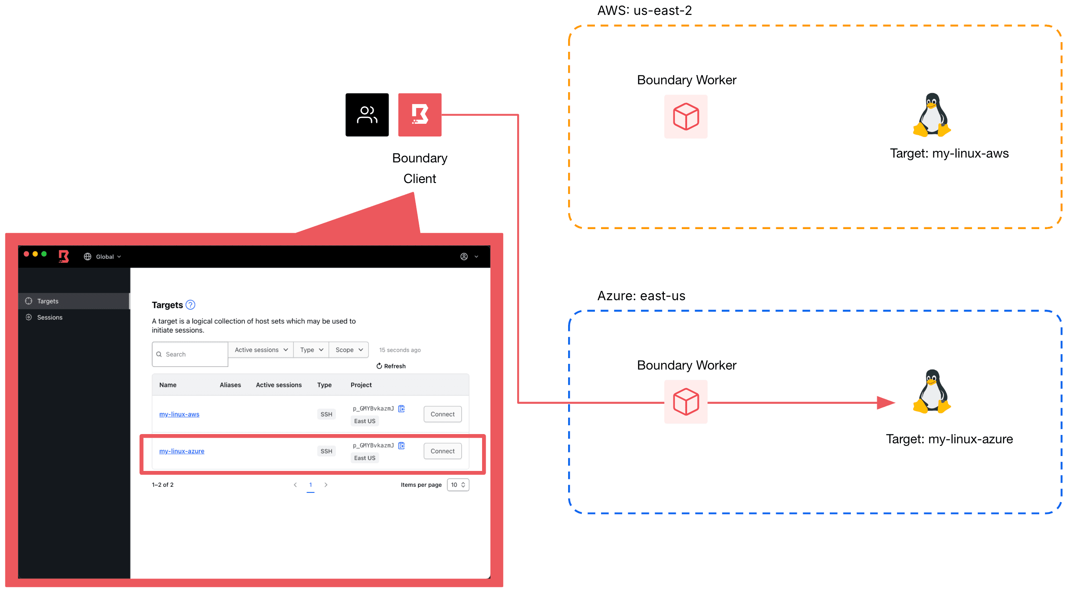Open the Scope filter dropdown
The width and height of the screenshot is (1066, 589).
[348, 349]
